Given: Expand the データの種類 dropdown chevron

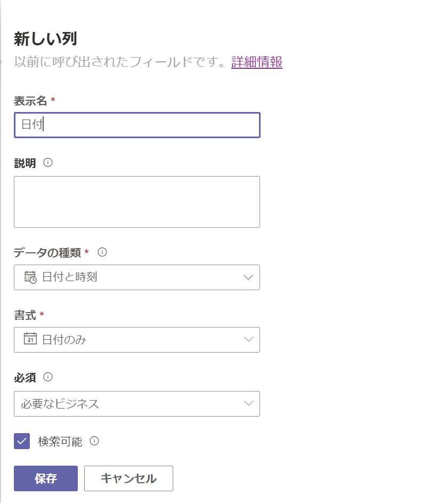Looking at the screenshot, I should coord(248,277).
